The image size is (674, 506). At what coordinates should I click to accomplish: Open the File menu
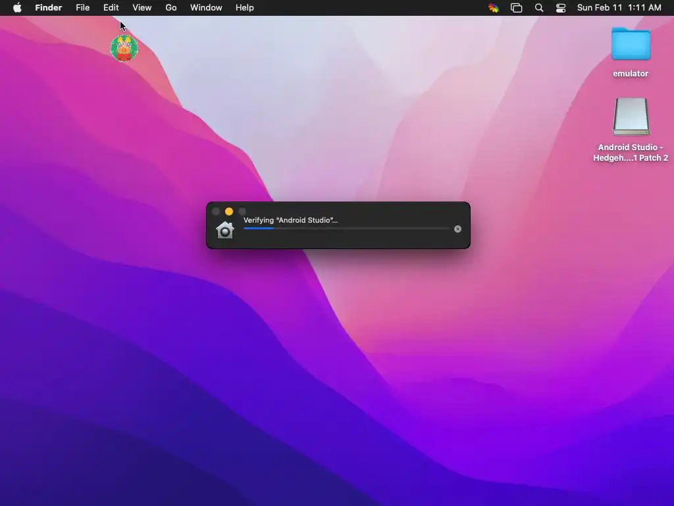click(82, 8)
